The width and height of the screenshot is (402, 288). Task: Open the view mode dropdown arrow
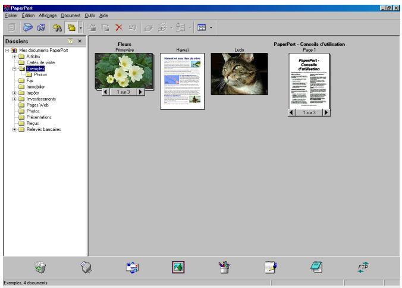[x=211, y=27]
